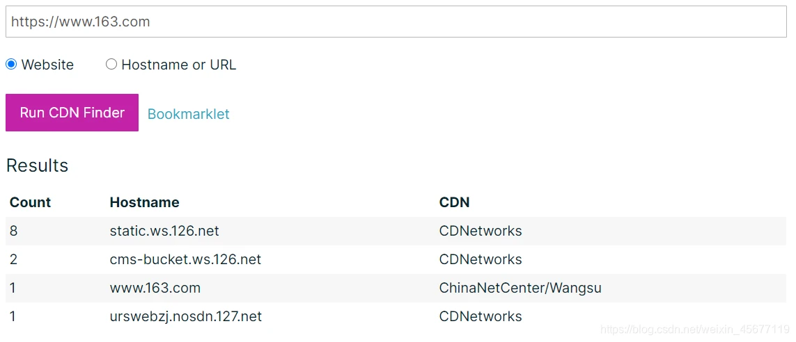Click CDNetworks in the urswebzj.nosdn.127.net row
The width and height of the screenshot is (796, 342).
pyautogui.click(x=480, y=316)
